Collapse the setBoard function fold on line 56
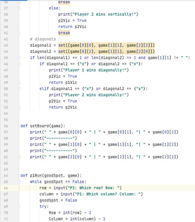 19,126
